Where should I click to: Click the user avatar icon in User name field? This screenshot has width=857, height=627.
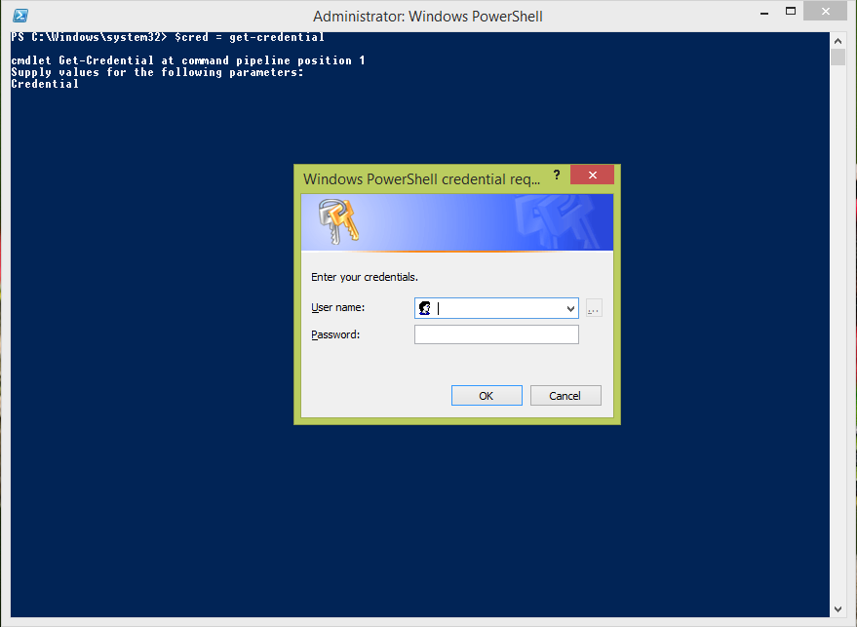click(425, 308)
